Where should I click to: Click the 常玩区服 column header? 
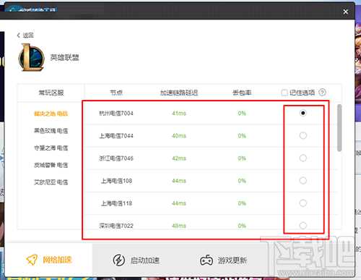coord(51,93)
